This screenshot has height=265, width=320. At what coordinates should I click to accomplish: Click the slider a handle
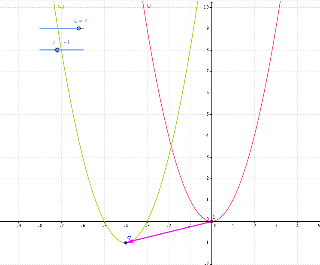point(78,28)
